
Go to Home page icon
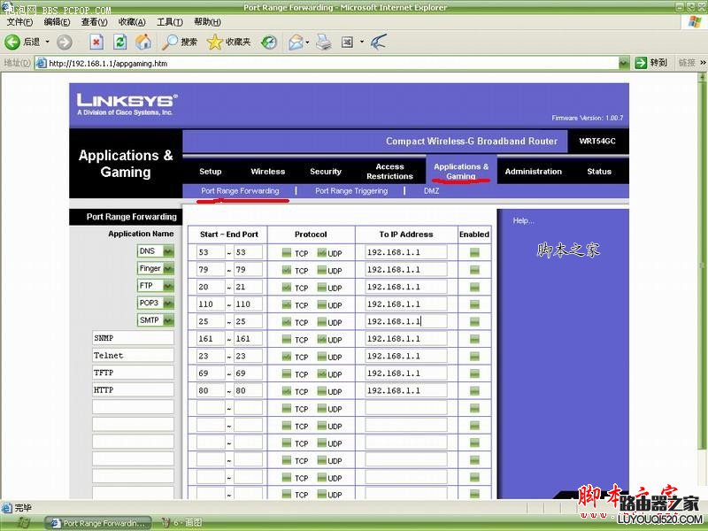143,42
